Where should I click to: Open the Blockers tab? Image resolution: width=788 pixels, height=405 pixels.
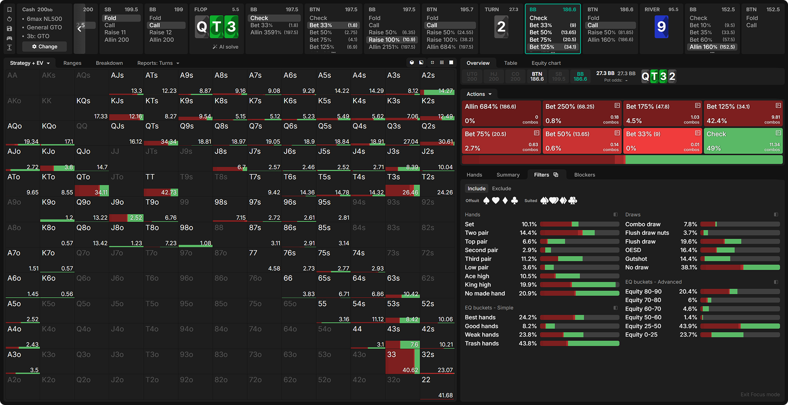(584, 175)
